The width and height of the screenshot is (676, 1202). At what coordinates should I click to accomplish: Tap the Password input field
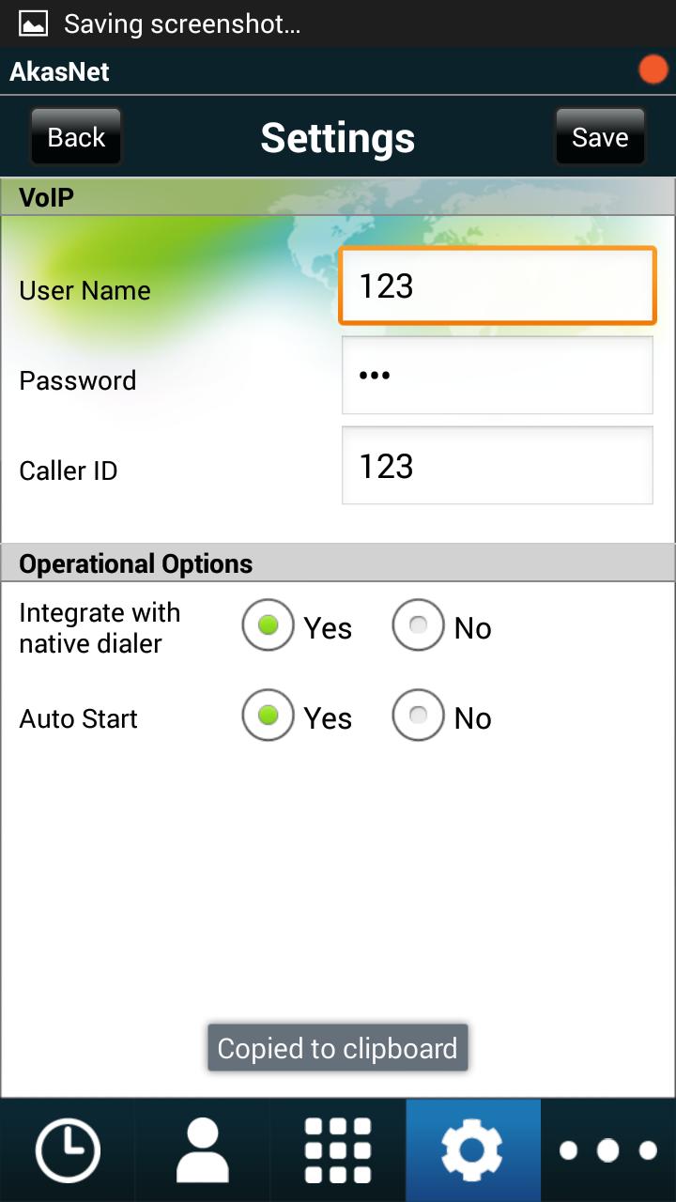click(497, 376)
